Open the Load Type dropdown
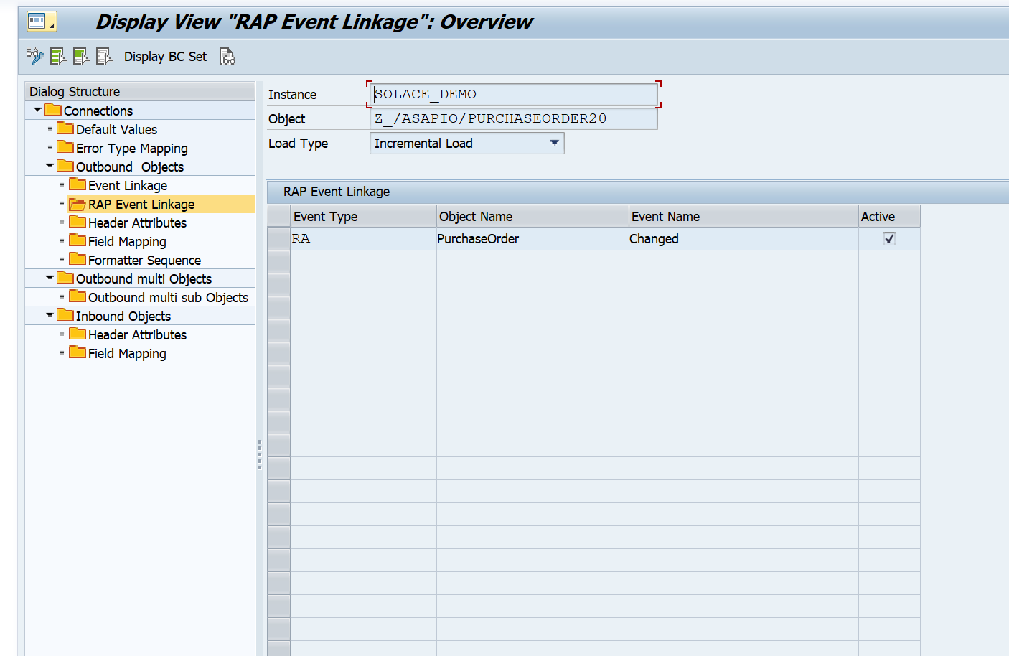Viewport: 1009px width, 656px height. click(x=554, y=143)
